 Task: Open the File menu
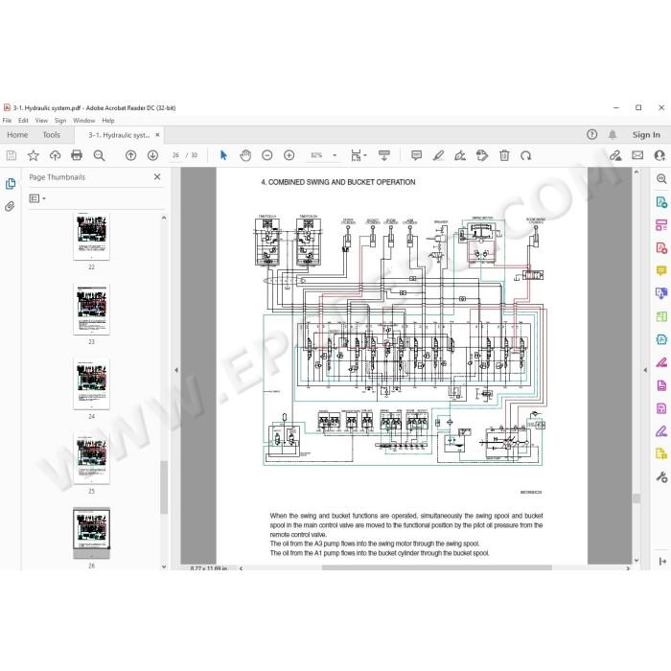(x=8, y=121)
